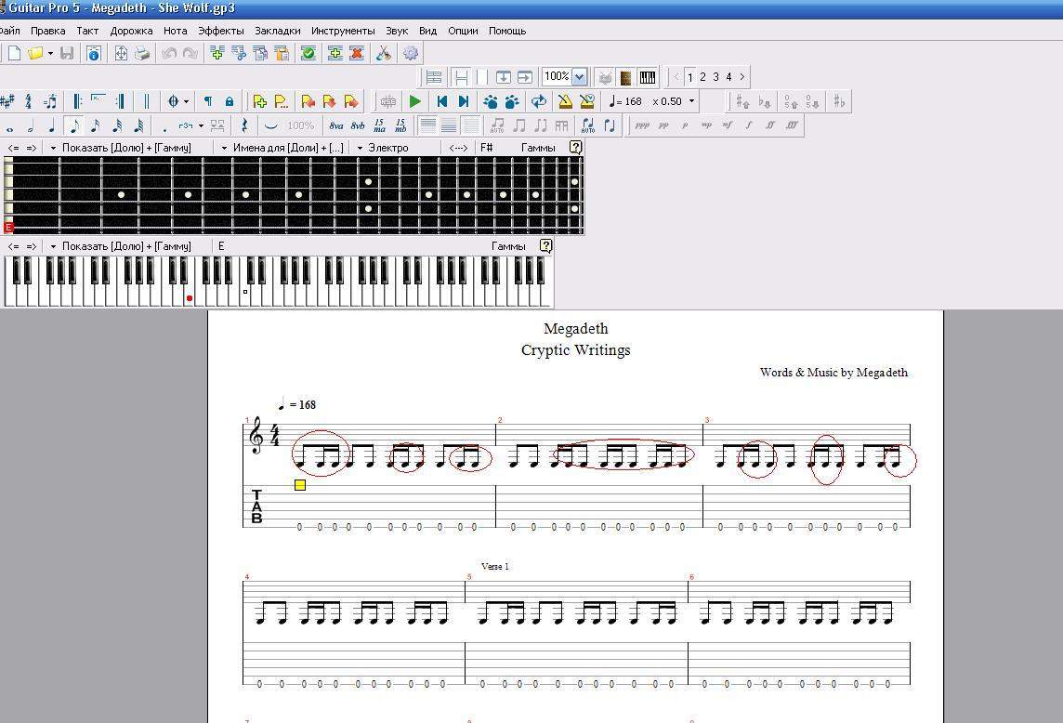Open the score information icon
The image size is (1063, 723).
(94, 54)
